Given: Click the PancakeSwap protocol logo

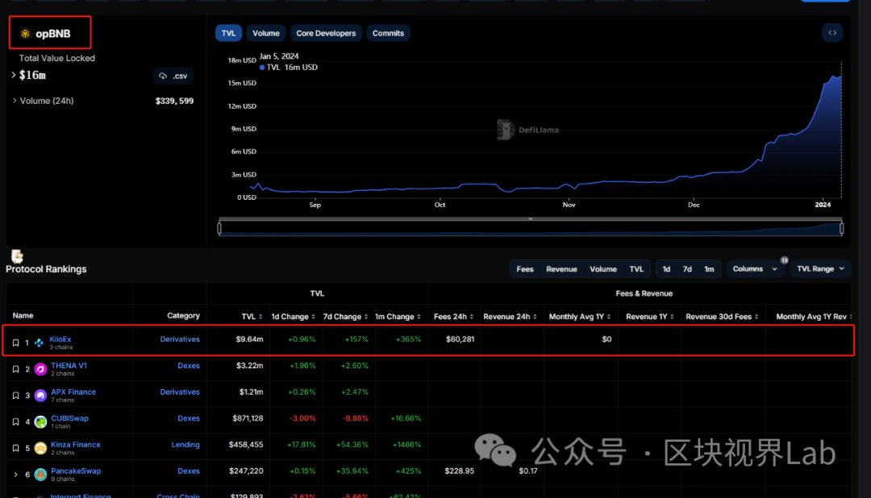Looking at the screenshot, I should pos(40,475).
